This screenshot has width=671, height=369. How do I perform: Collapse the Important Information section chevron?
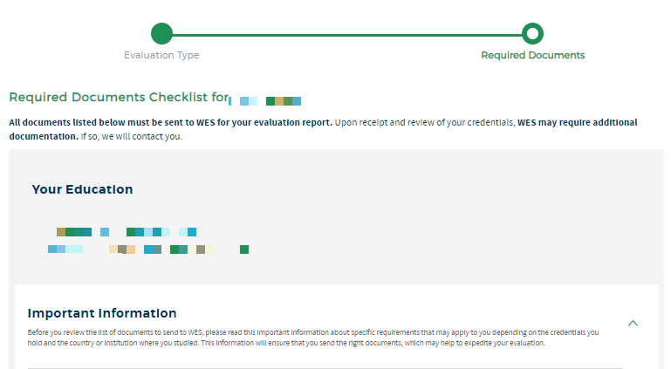pos(633,323)
